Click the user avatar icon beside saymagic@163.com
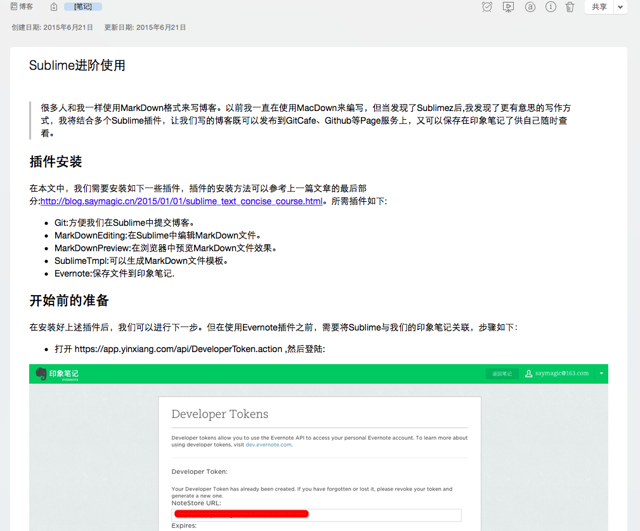 [528, 374]
